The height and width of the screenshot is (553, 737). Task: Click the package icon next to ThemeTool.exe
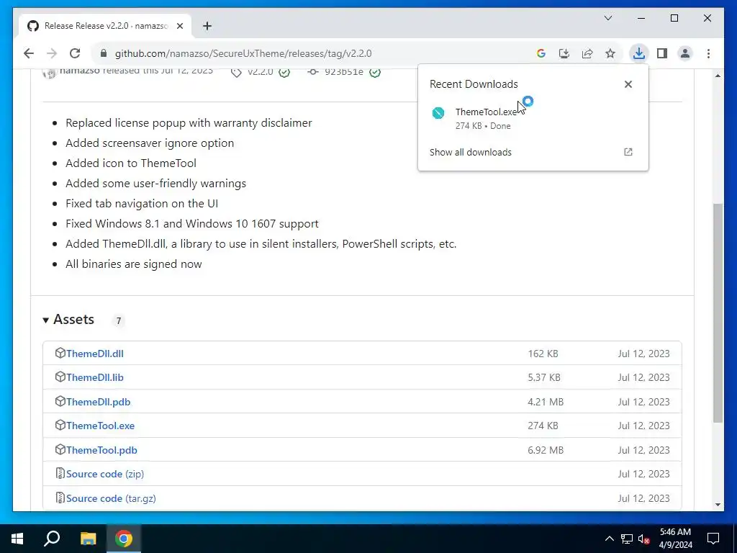click(x=60, y=425)
